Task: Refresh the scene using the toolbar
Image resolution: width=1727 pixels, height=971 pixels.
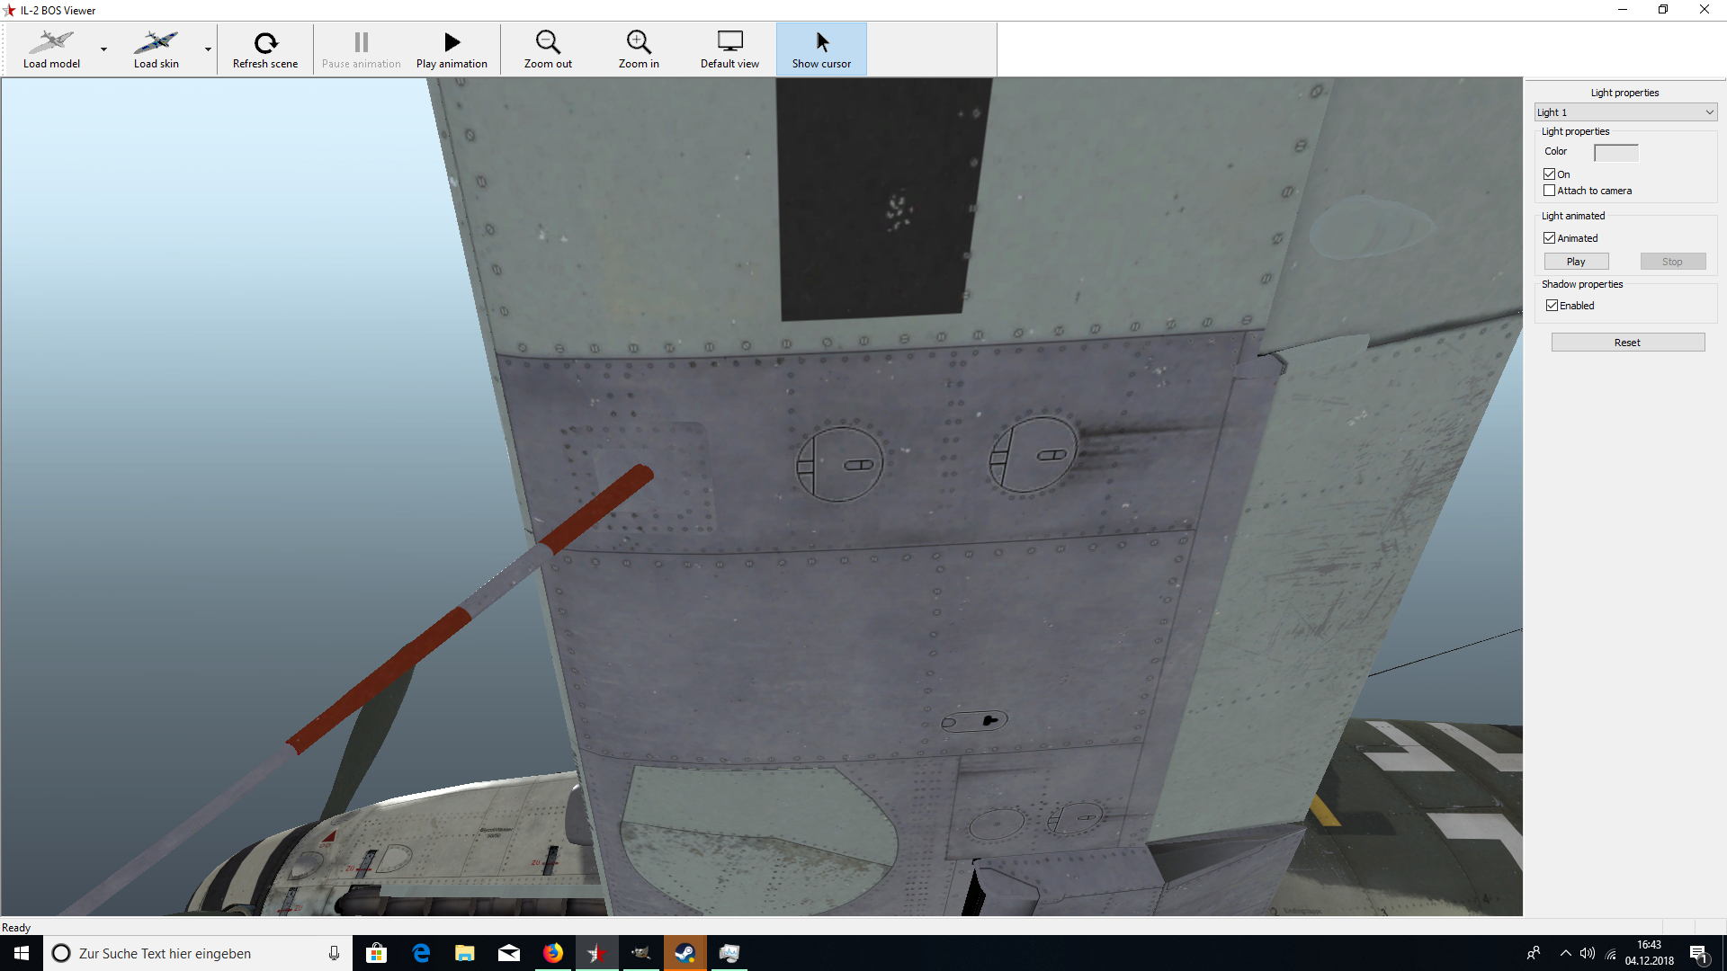Action: [265, 49]
